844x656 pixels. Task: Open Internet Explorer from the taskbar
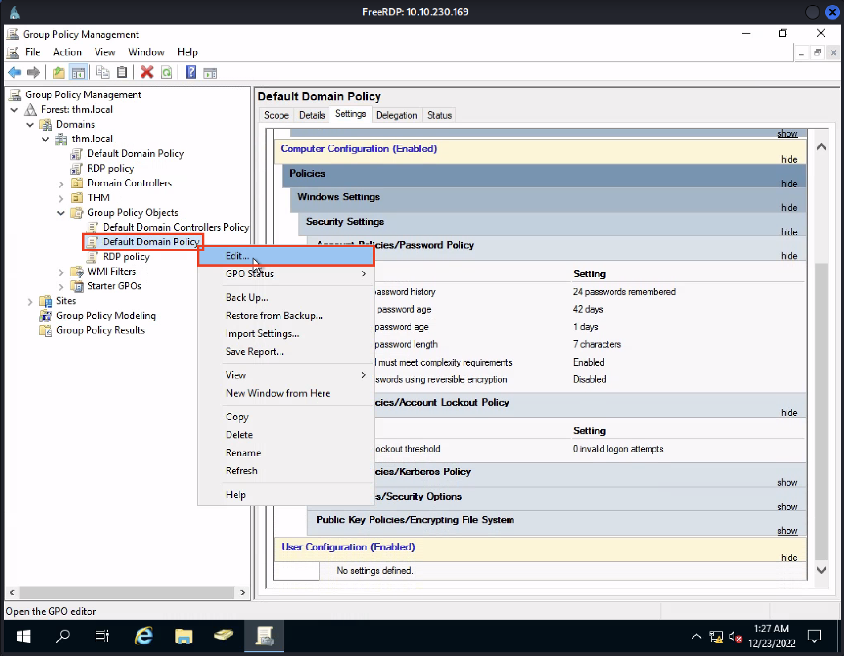[144, 636]
